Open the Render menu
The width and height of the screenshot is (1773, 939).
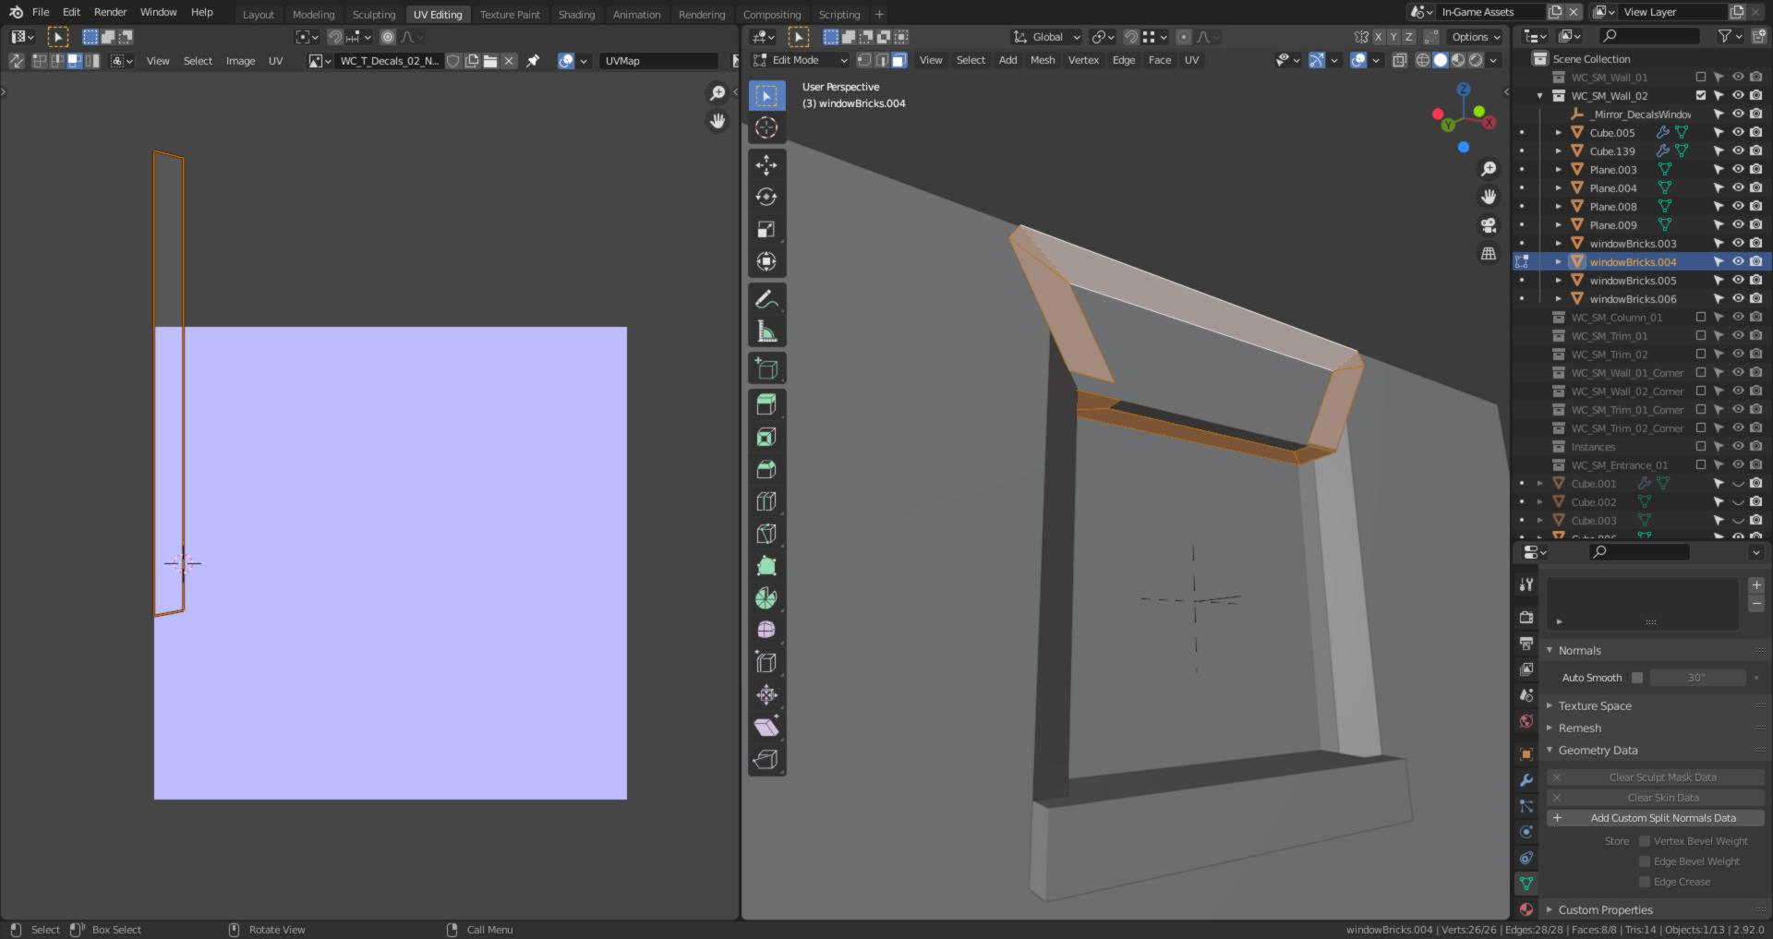tap(108, 12)
